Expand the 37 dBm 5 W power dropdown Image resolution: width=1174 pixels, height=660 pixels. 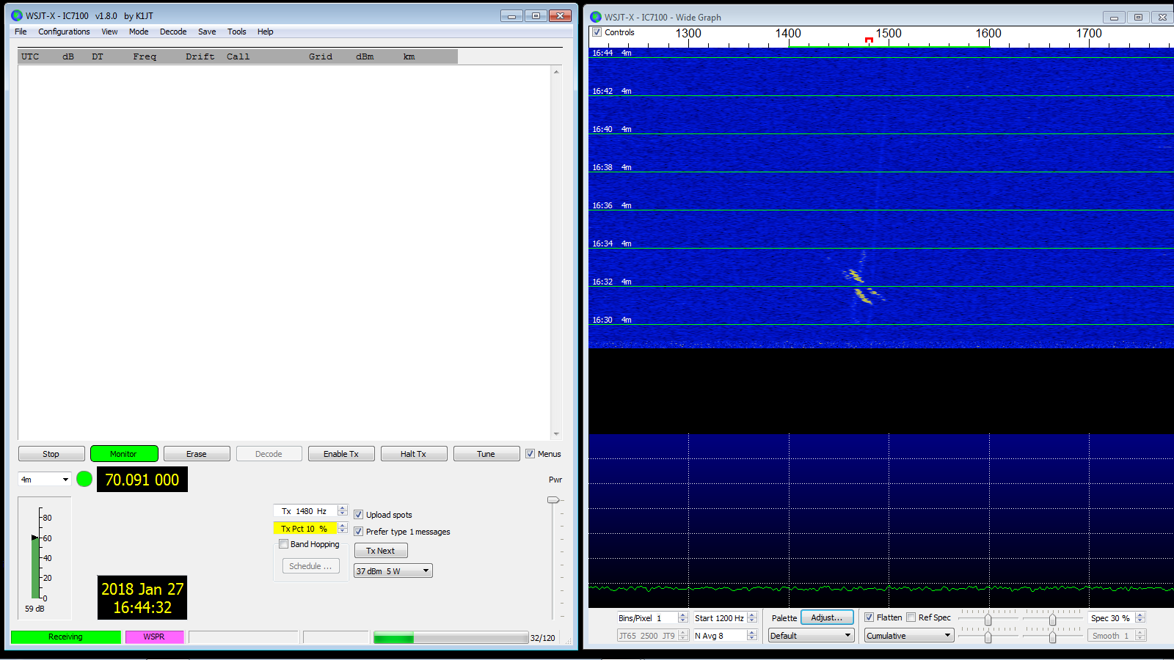[393, 571]
